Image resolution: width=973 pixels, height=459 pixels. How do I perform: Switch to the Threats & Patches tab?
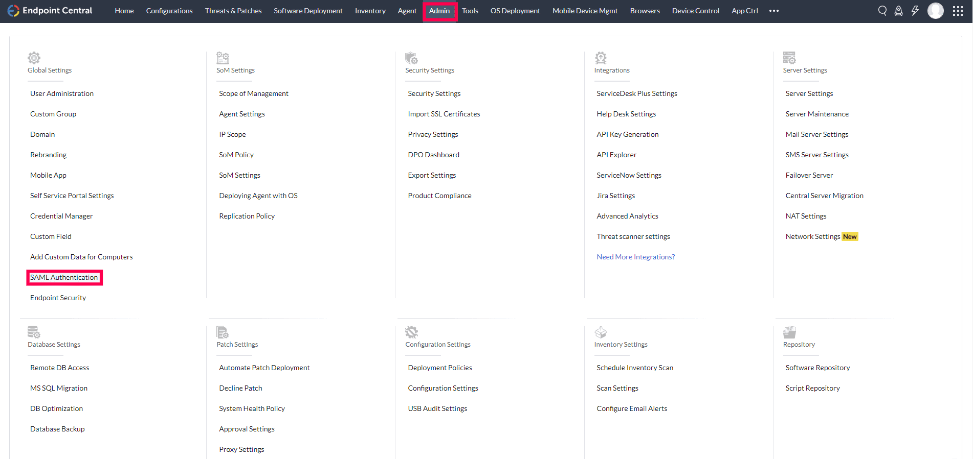point(233,11)
